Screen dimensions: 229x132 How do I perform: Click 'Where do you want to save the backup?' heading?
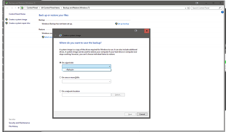pyautogui.click(x=80, y=43)
